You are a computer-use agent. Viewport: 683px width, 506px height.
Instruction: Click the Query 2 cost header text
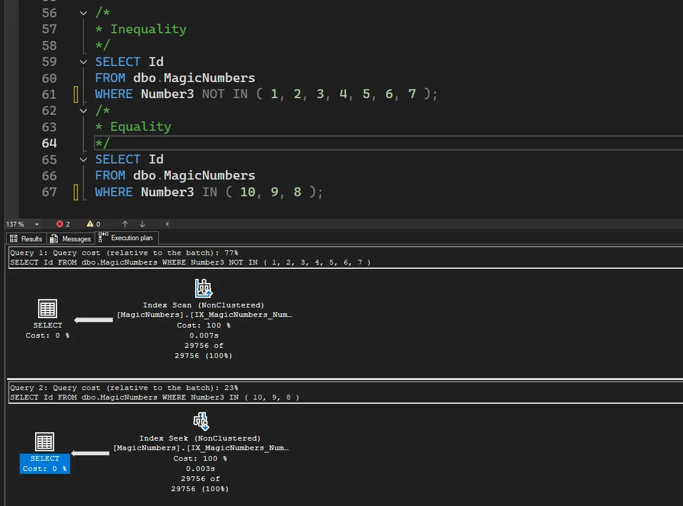pyautogui.click(x=124, y=388)
